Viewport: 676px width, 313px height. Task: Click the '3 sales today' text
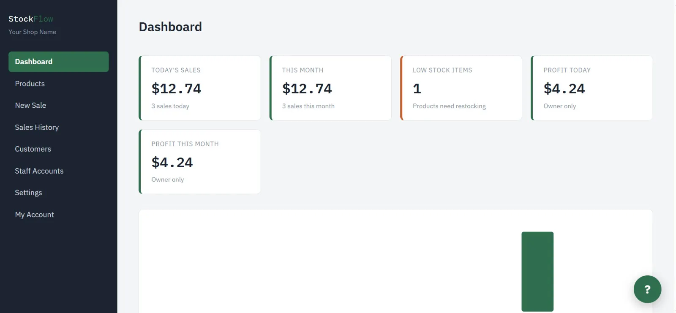170,106
